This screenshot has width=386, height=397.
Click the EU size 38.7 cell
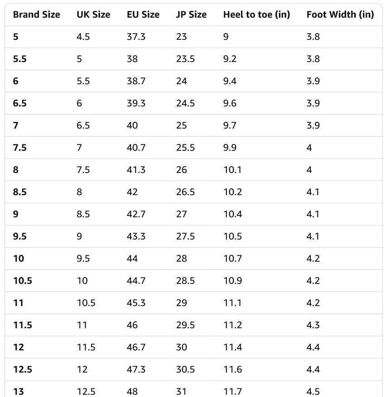click(x=136, y=81)
